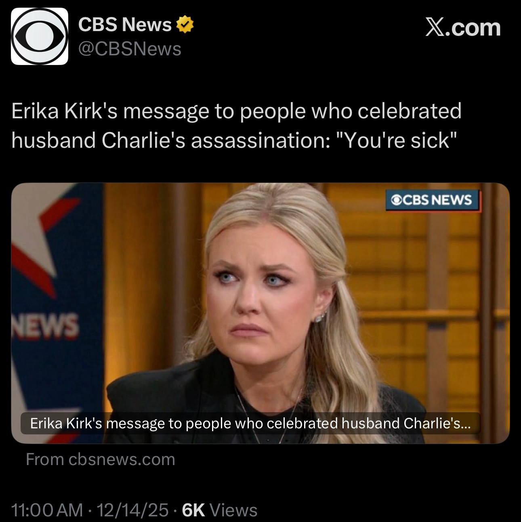Click the X glyph in the X.com watermark
The width and height of the screenshot is (521, 522).
click(x=435, y=28)
